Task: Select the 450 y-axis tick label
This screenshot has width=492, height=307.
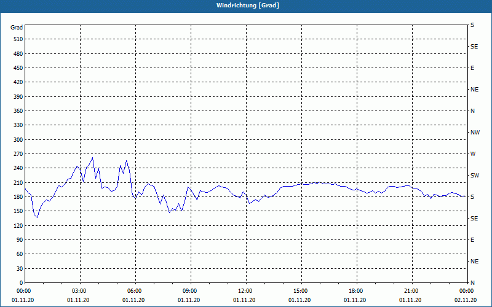Action: [x=18, y=68]
